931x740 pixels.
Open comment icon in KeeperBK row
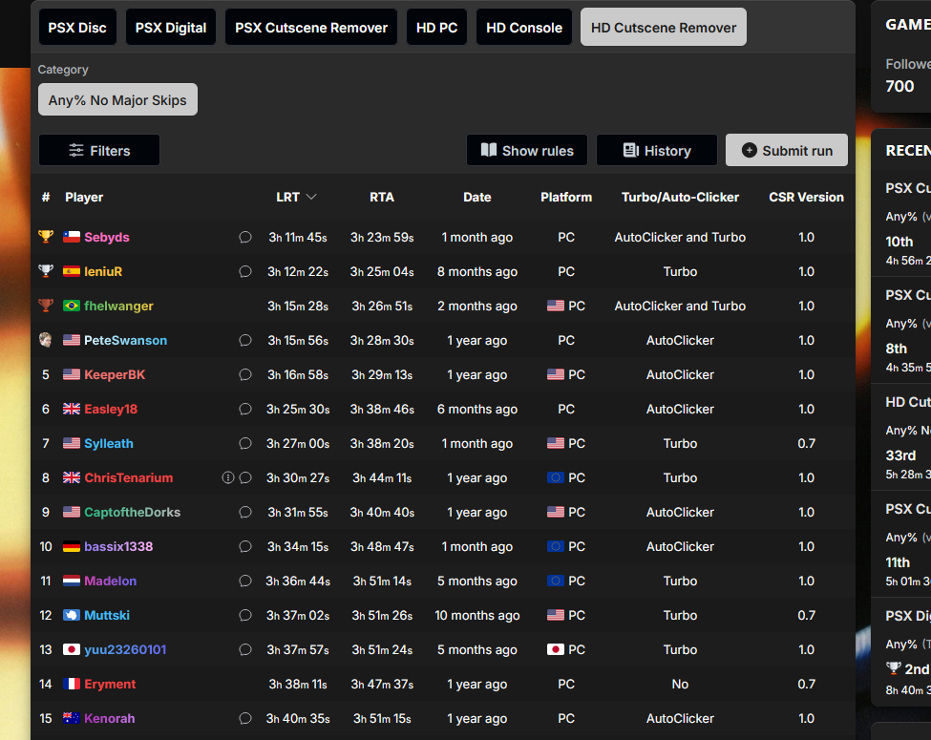pos(245,374)
